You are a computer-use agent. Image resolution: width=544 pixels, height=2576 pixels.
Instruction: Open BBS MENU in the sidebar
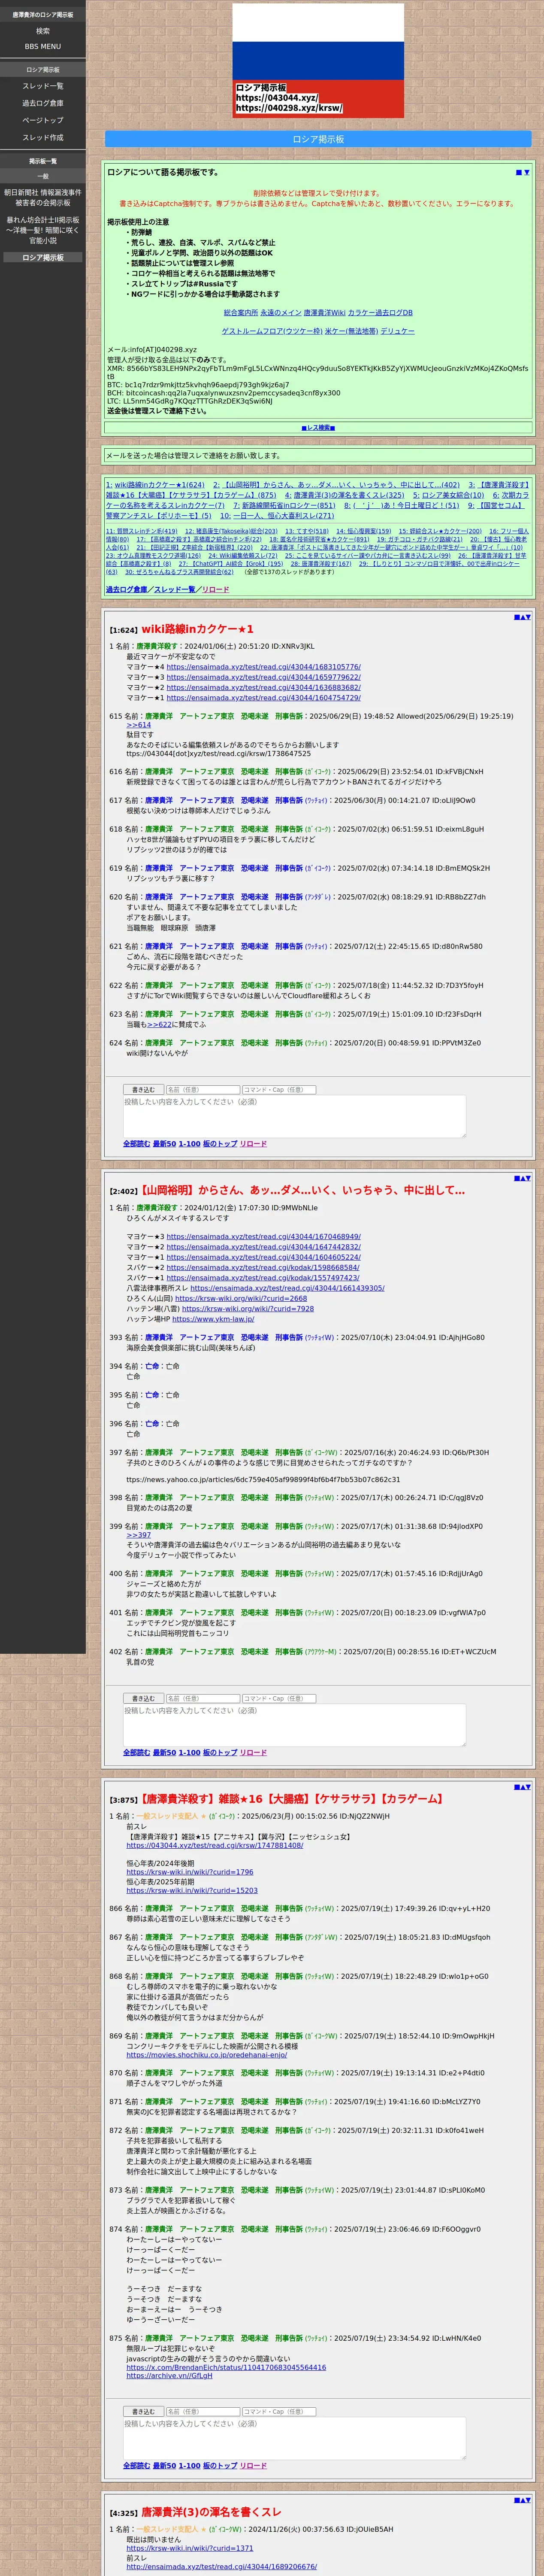tap(43, 46)
